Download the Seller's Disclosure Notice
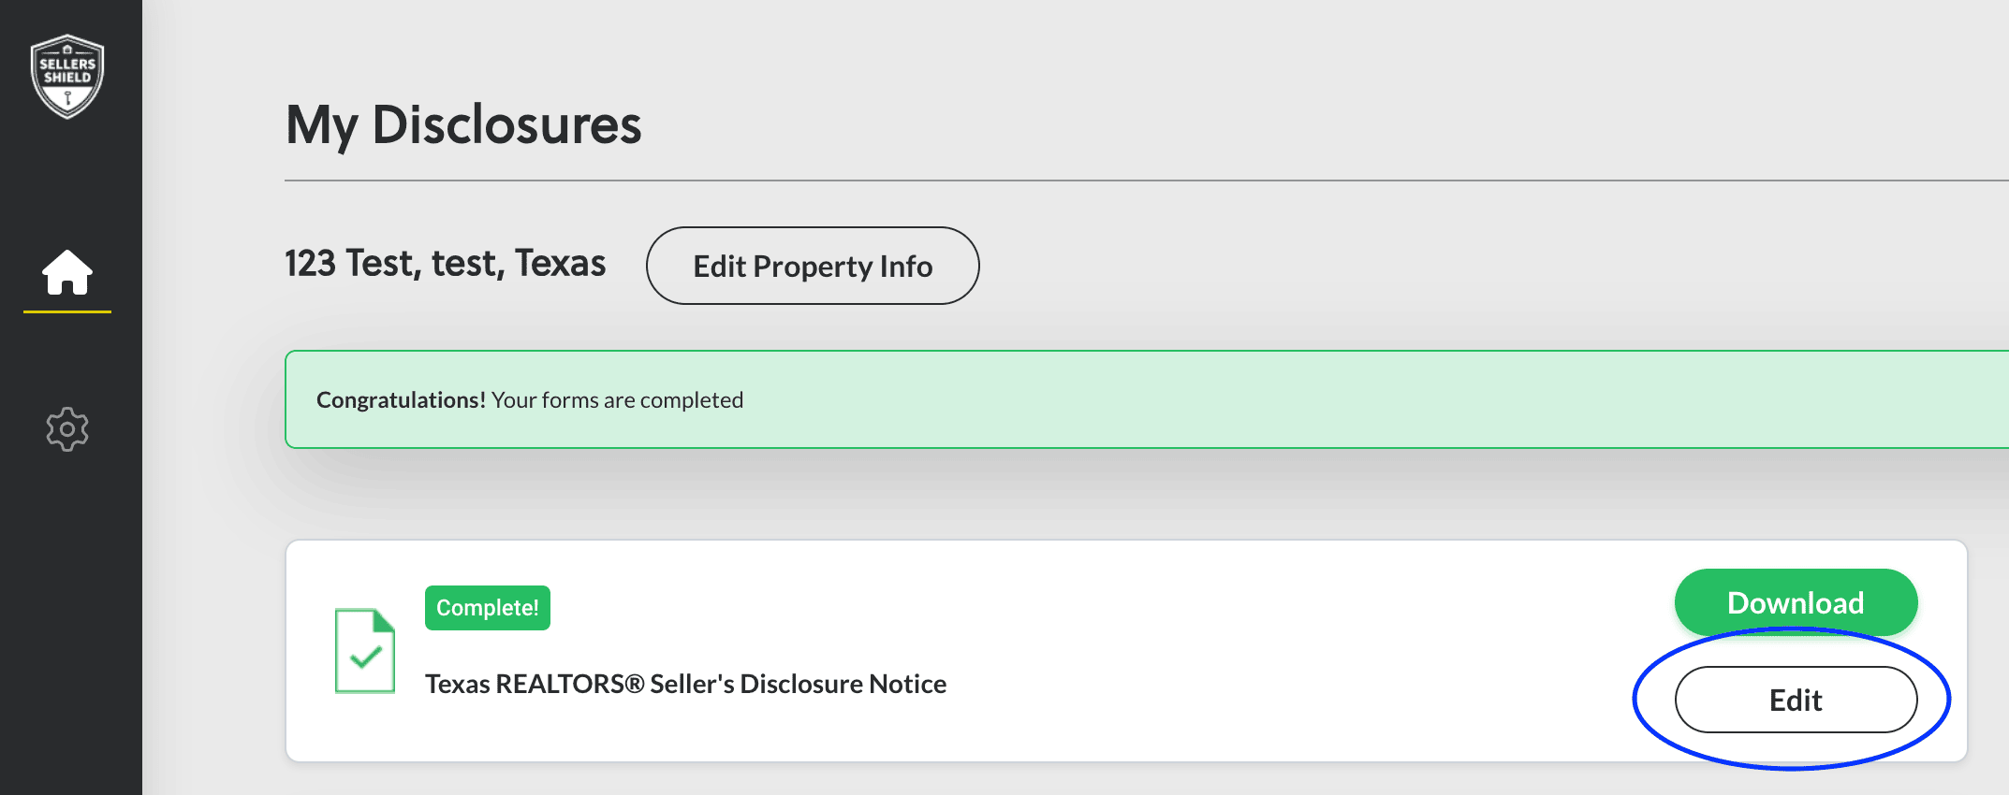The height and width of the screenshot is (795, 2009). tap(1795, 602)
